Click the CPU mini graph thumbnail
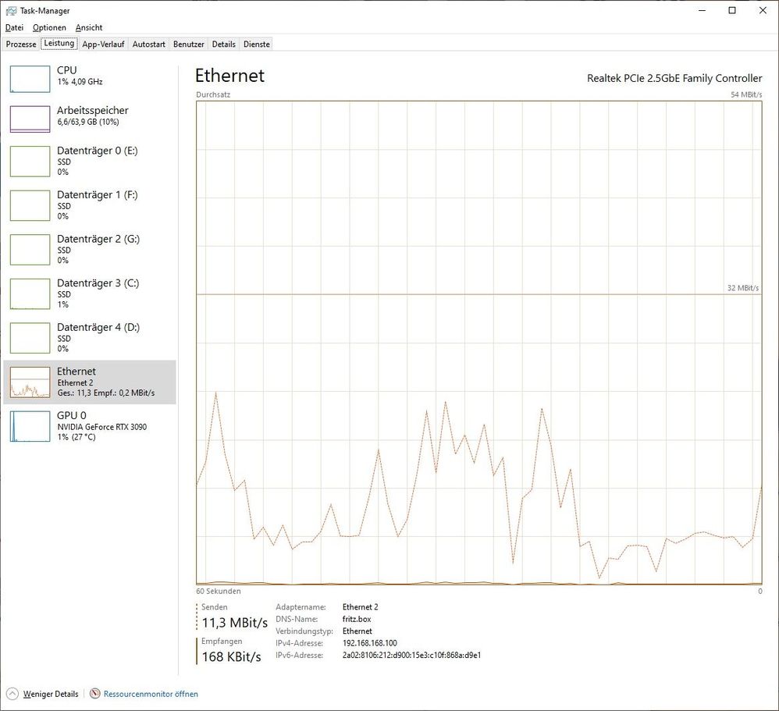Image resolution: width=779 pixels, height=711 pixels. [x=30, y=79]
